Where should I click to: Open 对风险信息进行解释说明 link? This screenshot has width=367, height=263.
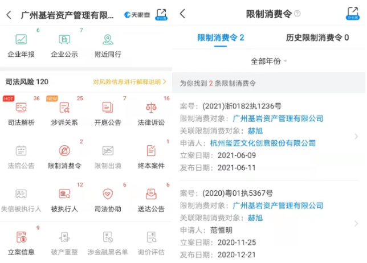click(x=129, y=82)
